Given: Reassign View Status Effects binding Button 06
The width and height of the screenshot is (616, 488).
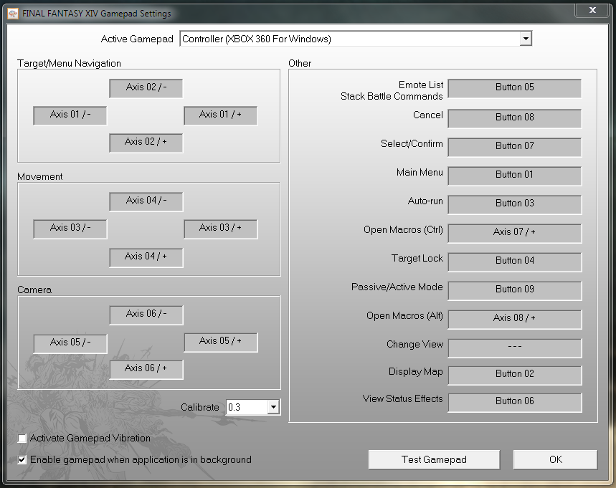Looking at the screenshot, I should [515, 403].
